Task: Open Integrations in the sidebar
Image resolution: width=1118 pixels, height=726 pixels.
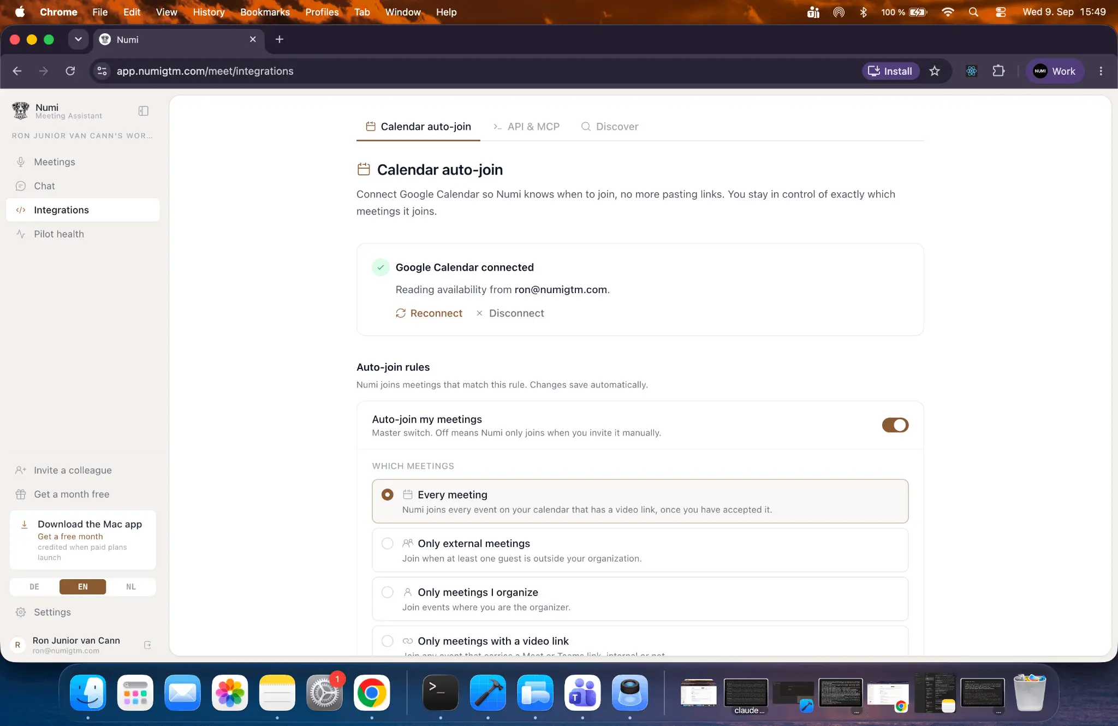Action: [82, 210]
